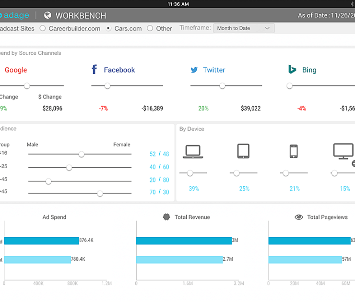Screen dimensions: 355x302
Task: Click the tablet 25% slider handle
Action: click(x=237, y=173)
